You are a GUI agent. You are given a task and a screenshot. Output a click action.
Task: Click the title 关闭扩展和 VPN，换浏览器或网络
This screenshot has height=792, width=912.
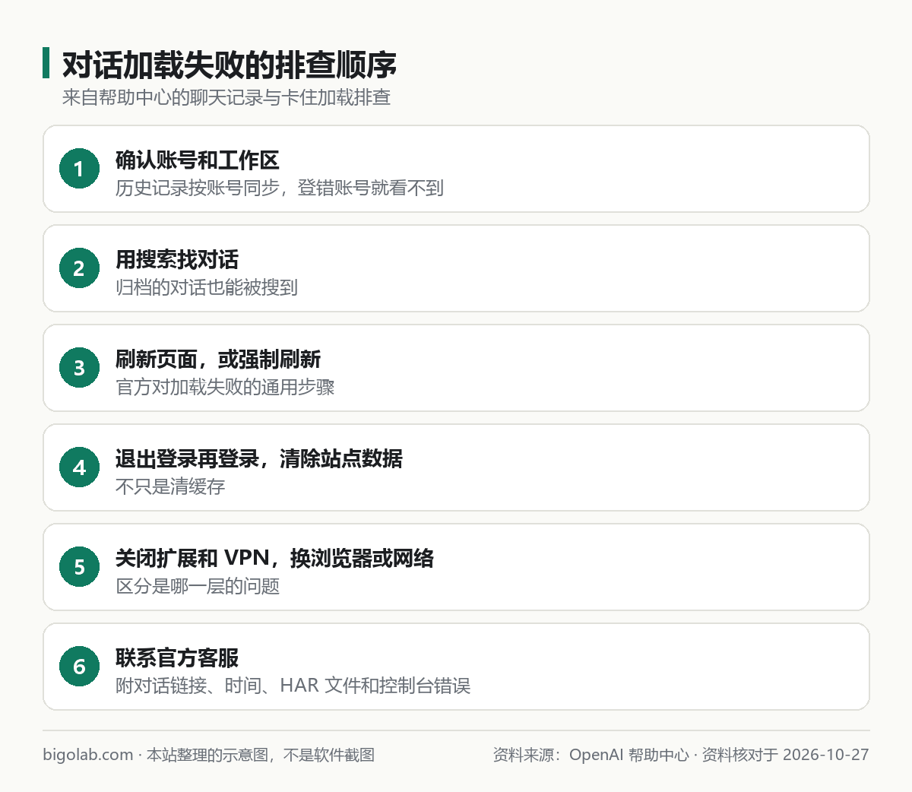coord(275,558)
